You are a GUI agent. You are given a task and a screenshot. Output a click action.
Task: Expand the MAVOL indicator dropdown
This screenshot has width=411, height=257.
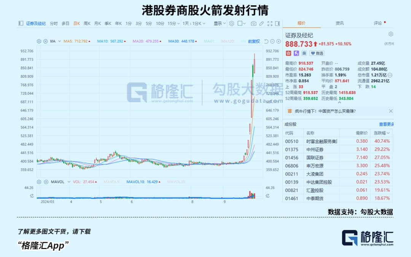tap(69, 182)
